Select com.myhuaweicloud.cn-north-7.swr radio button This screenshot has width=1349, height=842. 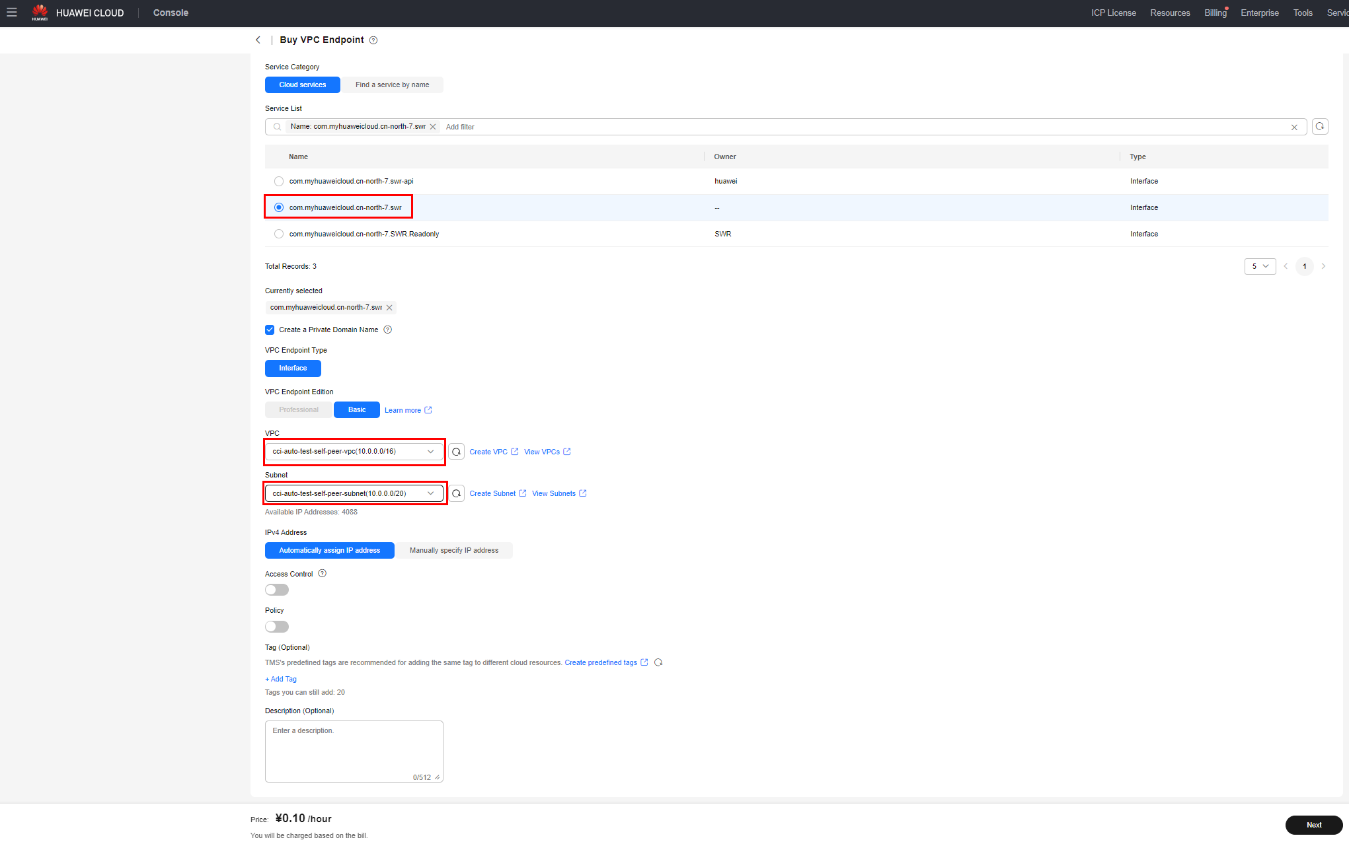point(279,207)
